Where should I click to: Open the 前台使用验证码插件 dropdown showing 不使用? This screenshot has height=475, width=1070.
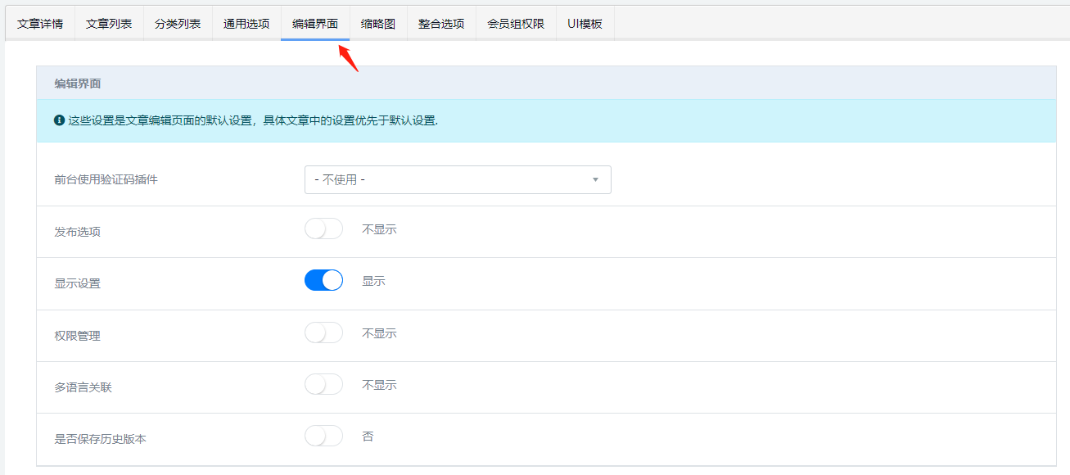[x=457, y=180]
